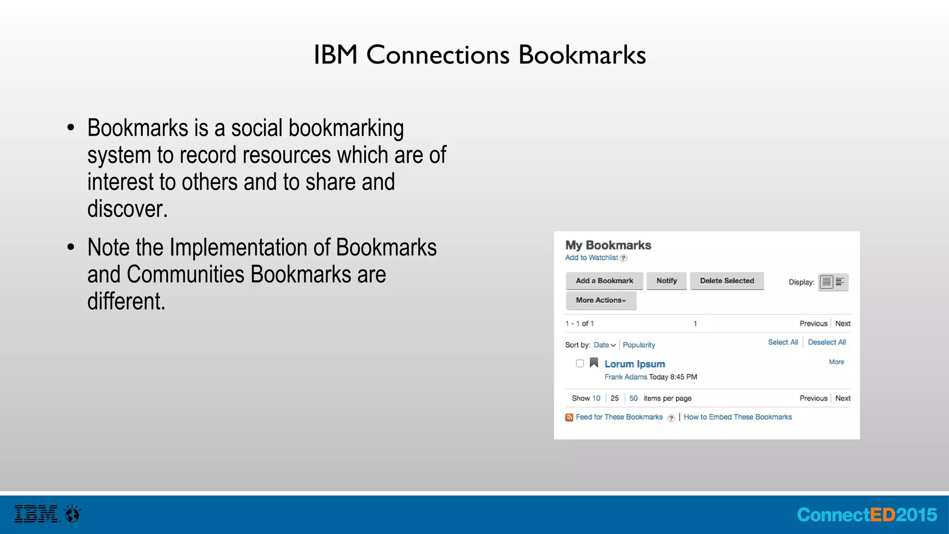Click top Previous pagination link
Screen dimensions: 949x534
tap(813, 324)
